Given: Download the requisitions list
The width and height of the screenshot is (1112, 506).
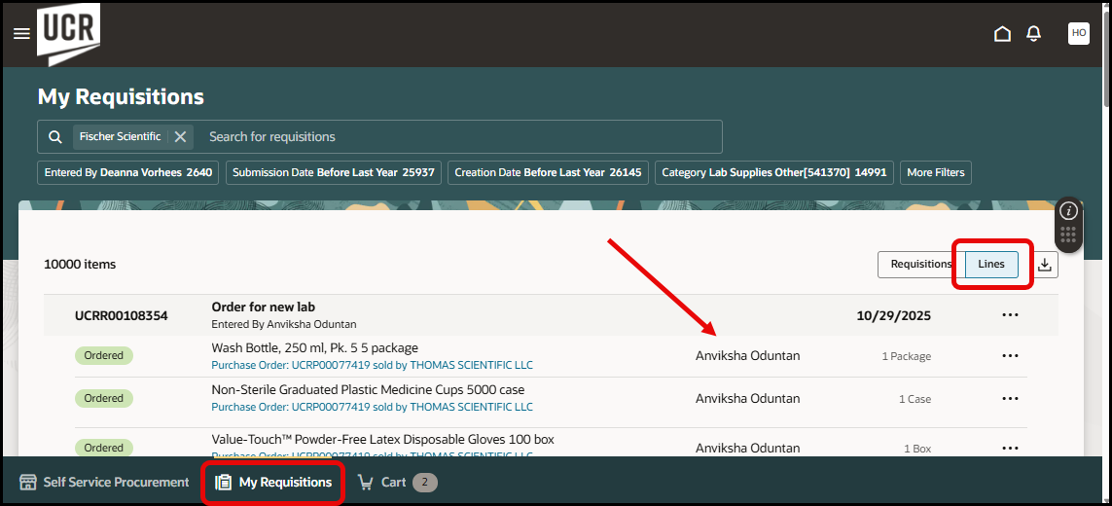Looking at the screenshot, I should (x=1045, y=265).
